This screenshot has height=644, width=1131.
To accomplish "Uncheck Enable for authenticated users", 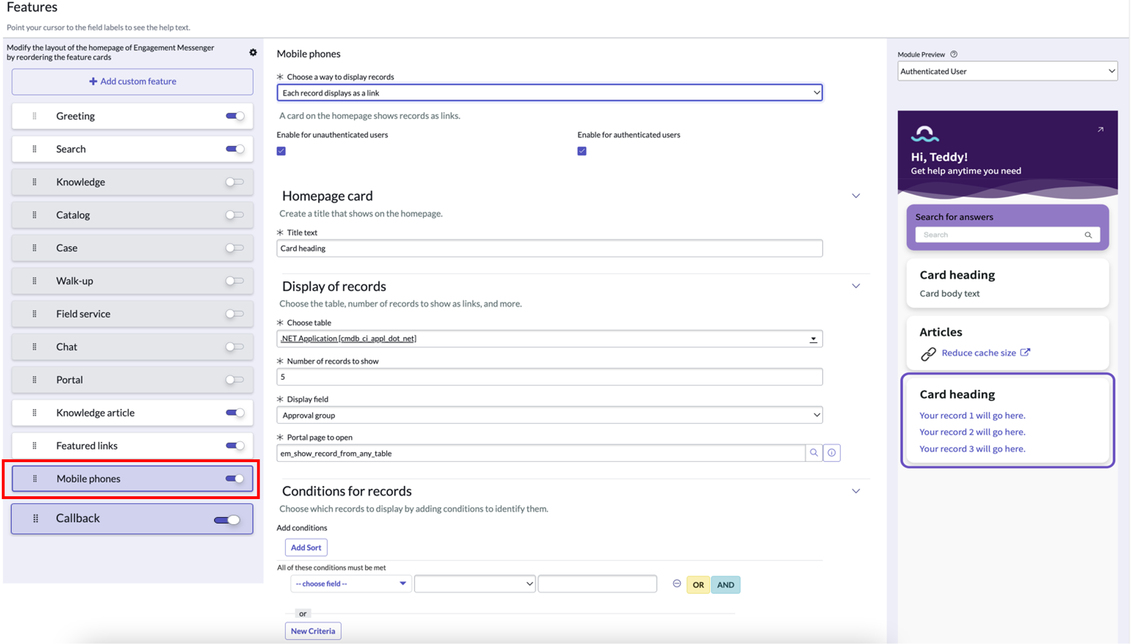I will [582, 151].
